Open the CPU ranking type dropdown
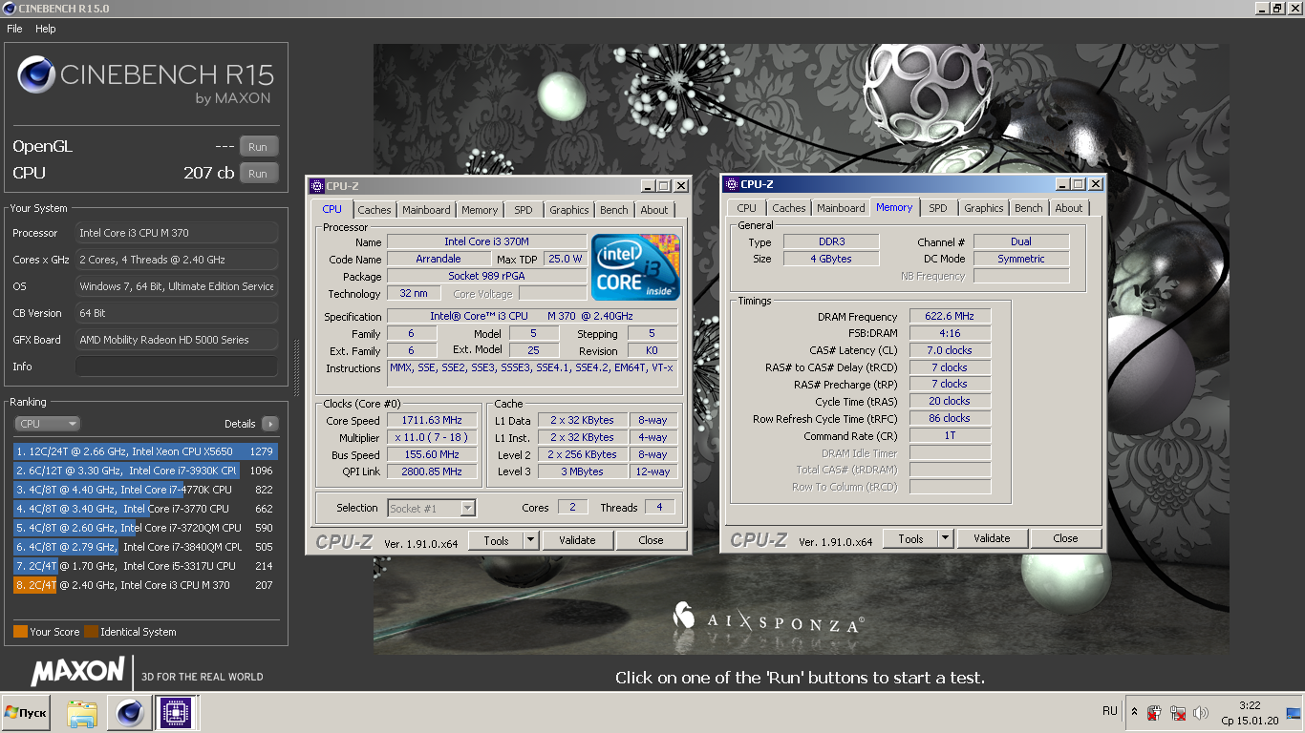1305x733 pixels. coord(47,424)
